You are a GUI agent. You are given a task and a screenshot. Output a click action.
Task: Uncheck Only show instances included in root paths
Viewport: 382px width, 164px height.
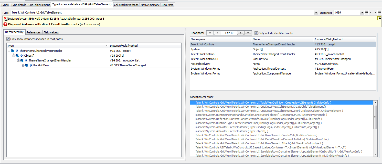point(8,39)
